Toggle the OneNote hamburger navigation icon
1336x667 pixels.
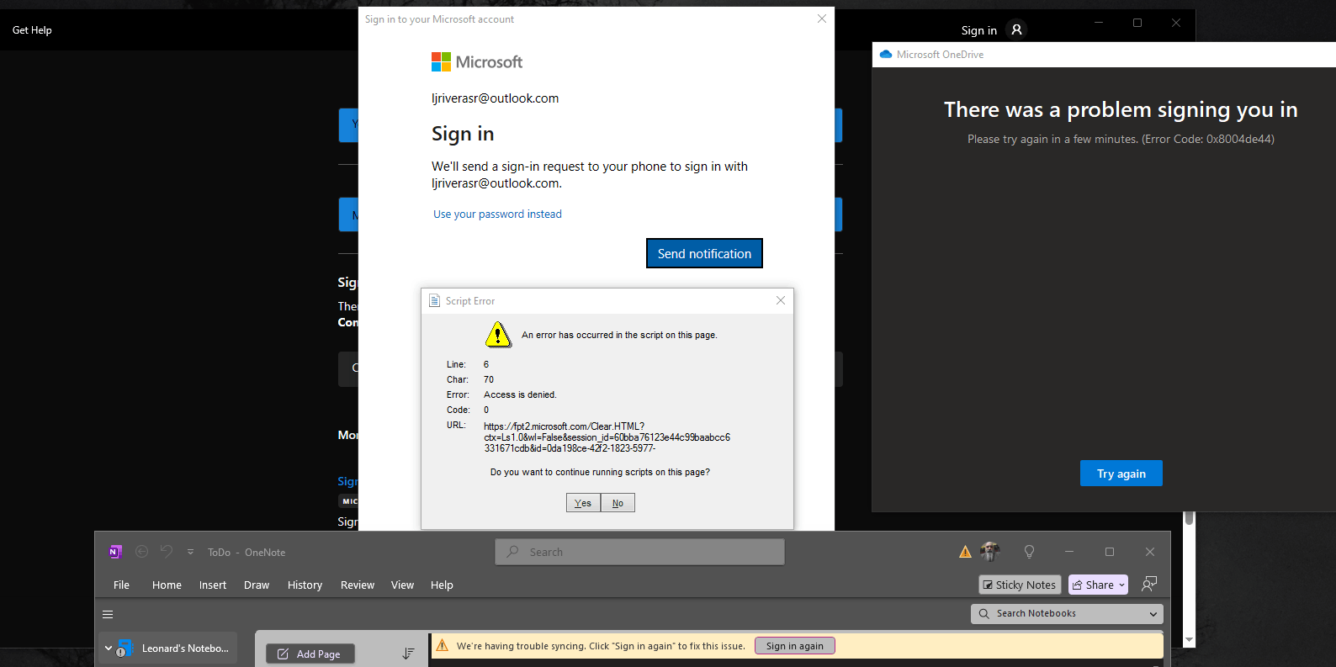[x=108, y=614]
